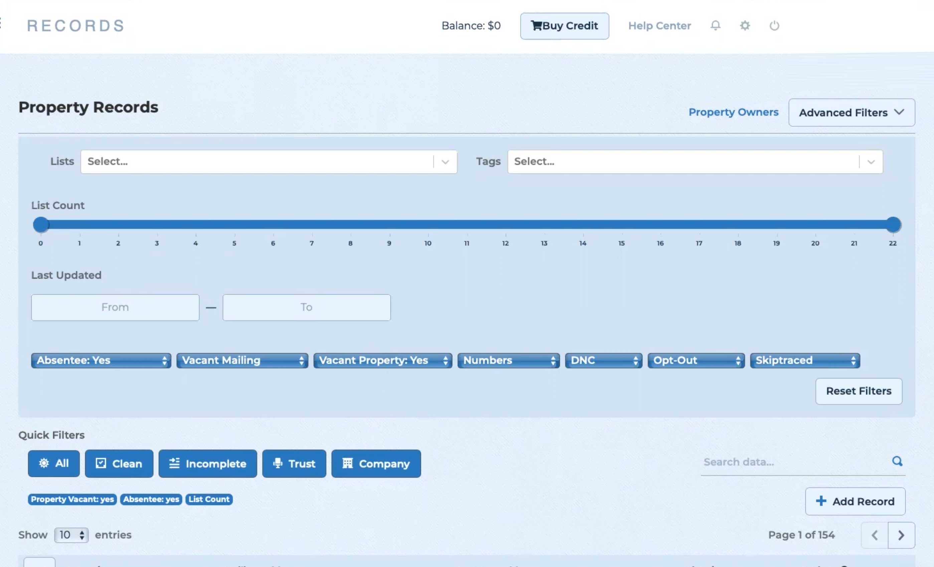Open the Help Center link
The image size is (934, 567).
click(659, 26)
